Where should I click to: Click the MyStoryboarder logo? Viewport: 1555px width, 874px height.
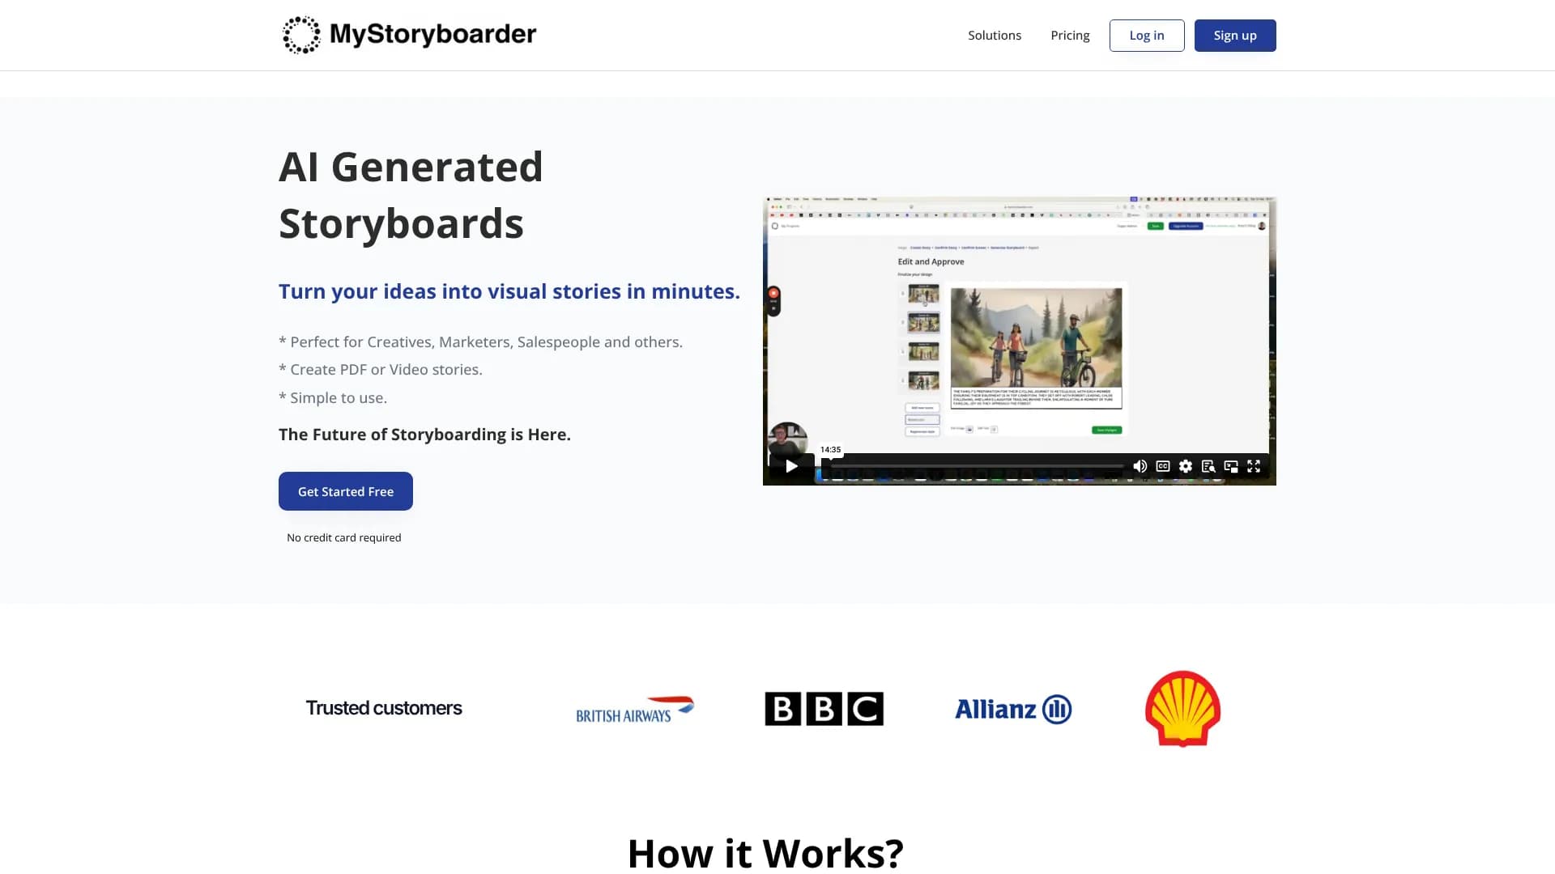click(408, 35)
